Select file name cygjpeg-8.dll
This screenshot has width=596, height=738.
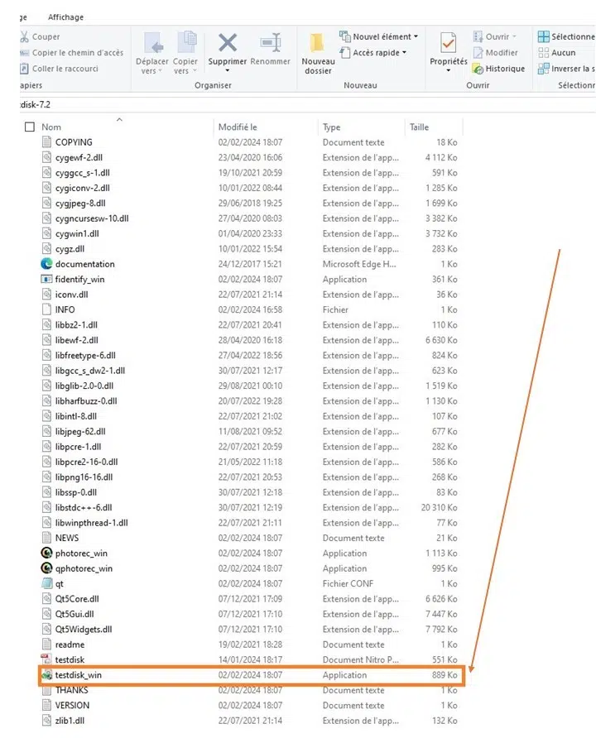click(x=80, y=204)
